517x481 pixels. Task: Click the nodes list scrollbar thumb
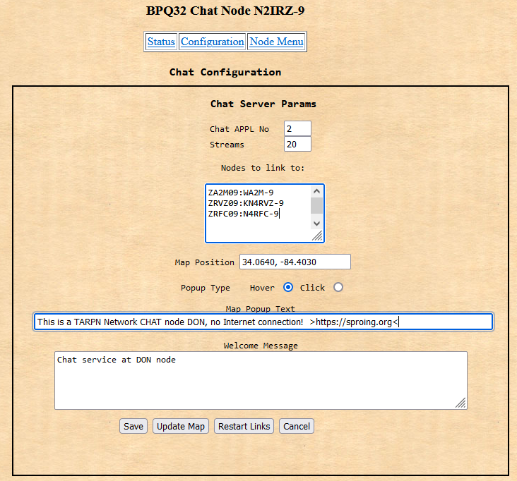pyautogui.click(x=317, y=205)
